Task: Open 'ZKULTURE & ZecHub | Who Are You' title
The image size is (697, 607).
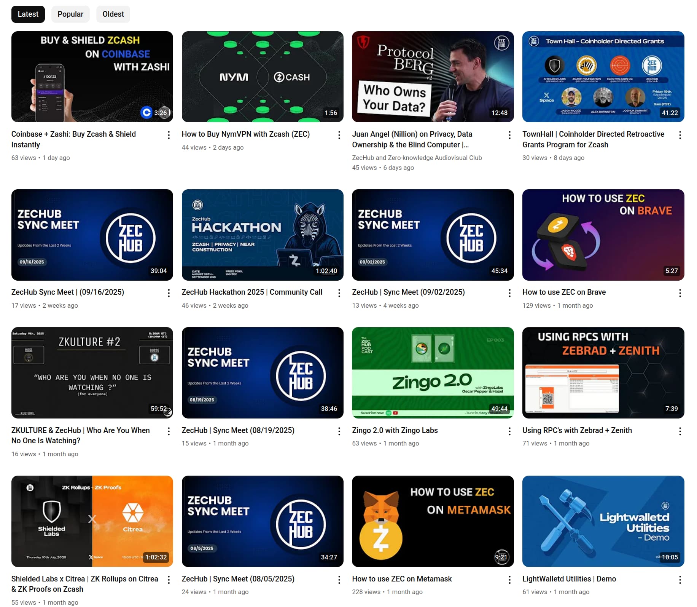Action: pos(81,435)
